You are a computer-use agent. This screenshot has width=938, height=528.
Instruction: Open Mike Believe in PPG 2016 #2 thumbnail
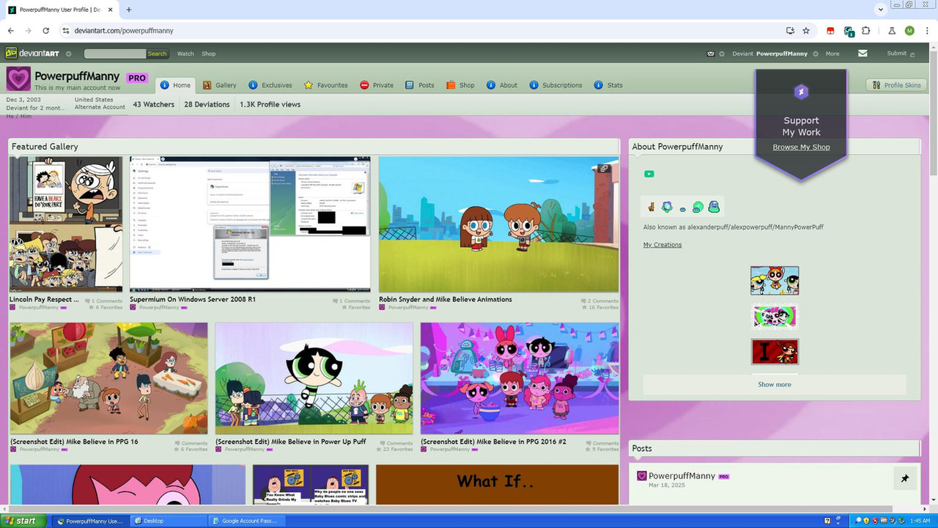coord(520,378)
